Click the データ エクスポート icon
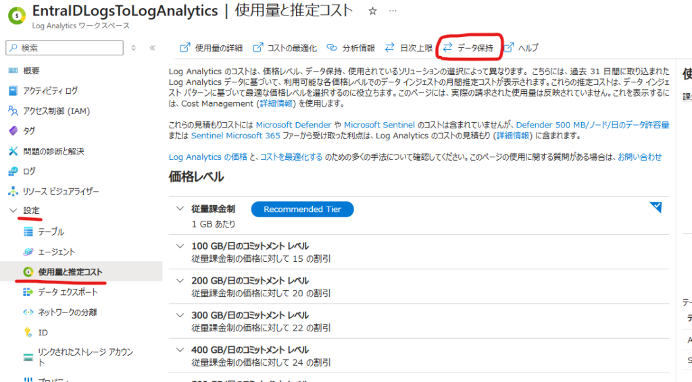The width and height of the screenshot is (692, 382). 28,292
